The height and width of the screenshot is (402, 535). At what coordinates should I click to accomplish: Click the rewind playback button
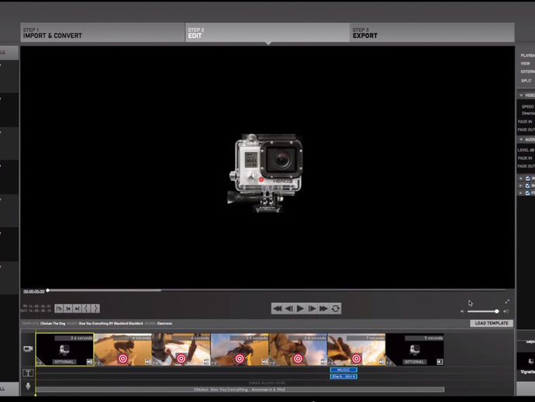click(x=278, y=309)
